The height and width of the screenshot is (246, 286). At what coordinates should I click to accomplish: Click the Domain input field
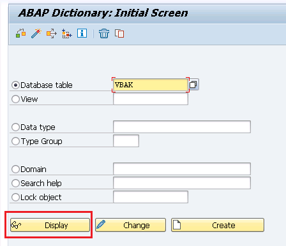click(x=182, y=169)
